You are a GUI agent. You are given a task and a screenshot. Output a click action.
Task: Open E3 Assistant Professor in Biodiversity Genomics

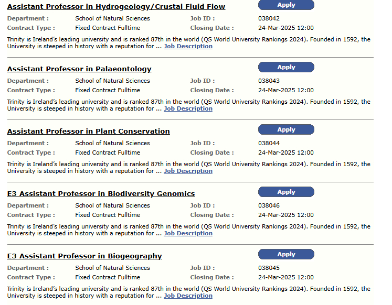click(x=101, y=194)
